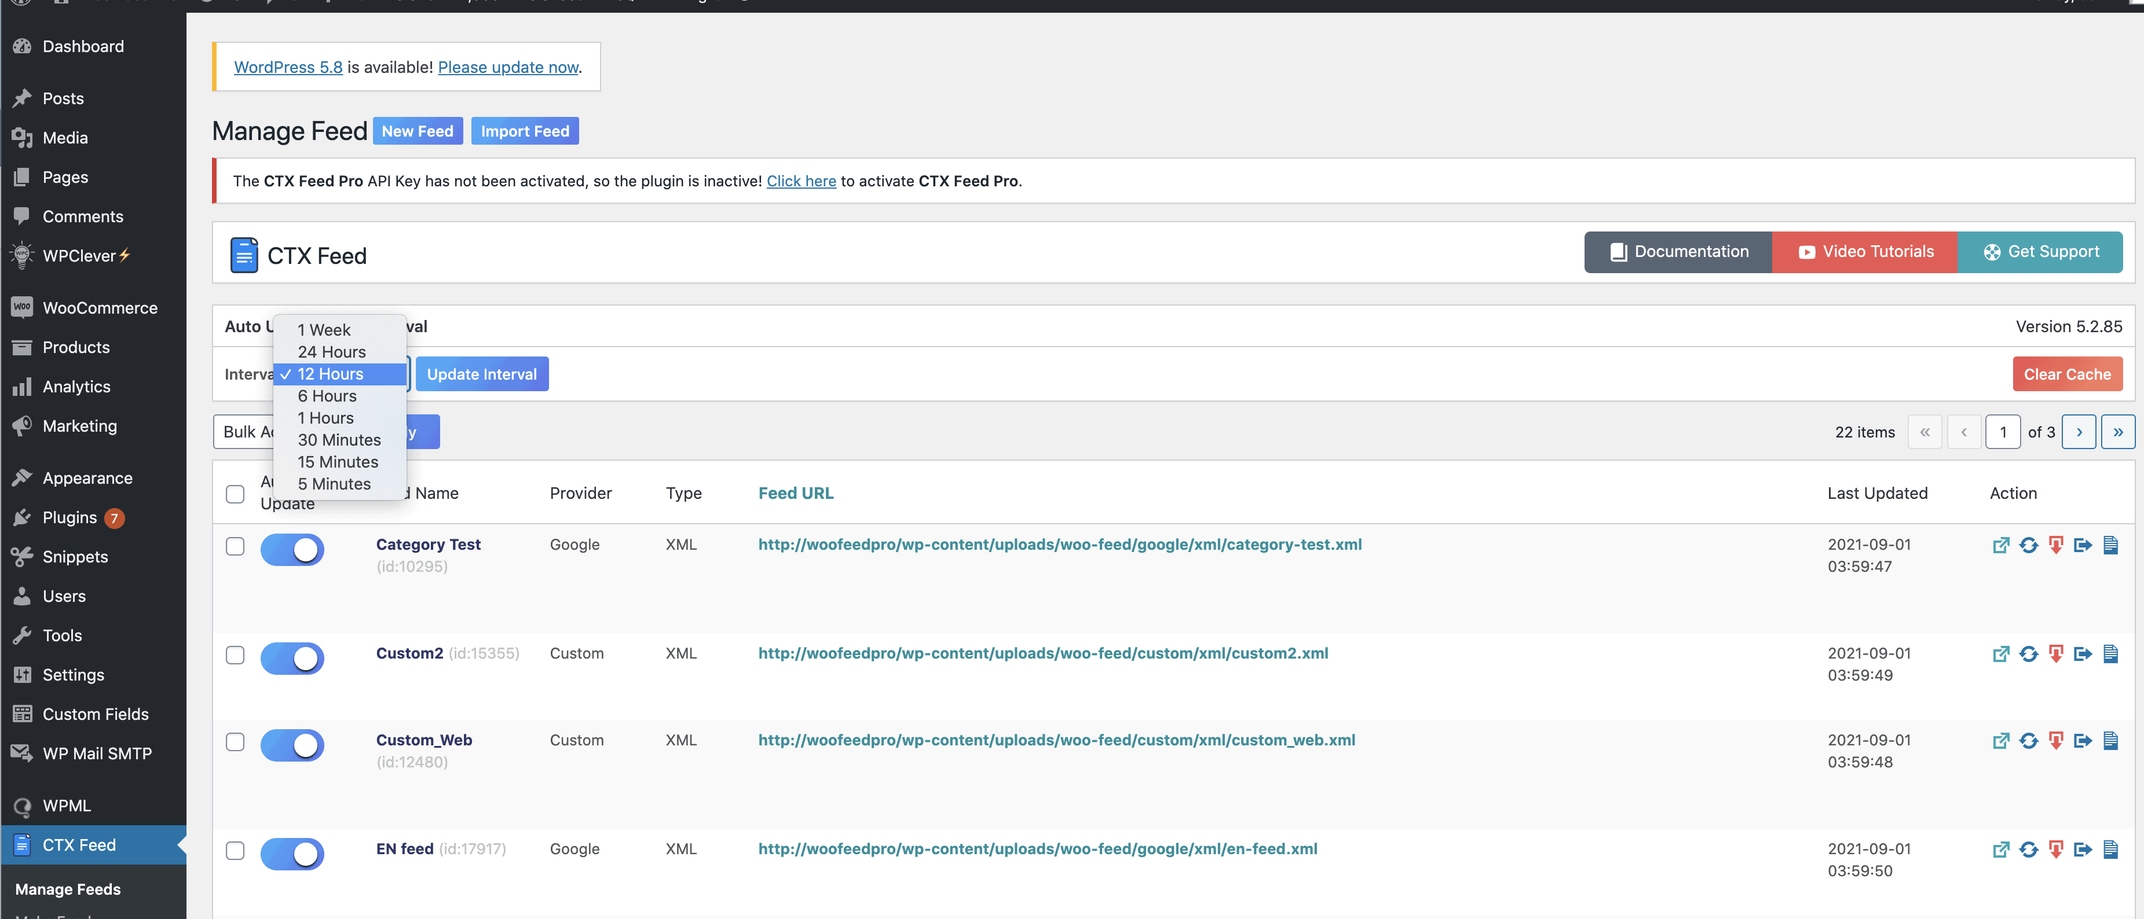Click the Dashboard gauge icon in sidebar

pos(23,46)
